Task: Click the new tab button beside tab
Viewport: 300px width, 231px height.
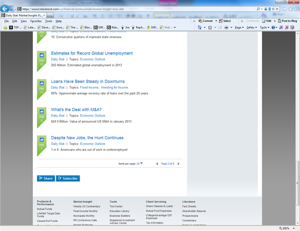Action: click(50, 15)
